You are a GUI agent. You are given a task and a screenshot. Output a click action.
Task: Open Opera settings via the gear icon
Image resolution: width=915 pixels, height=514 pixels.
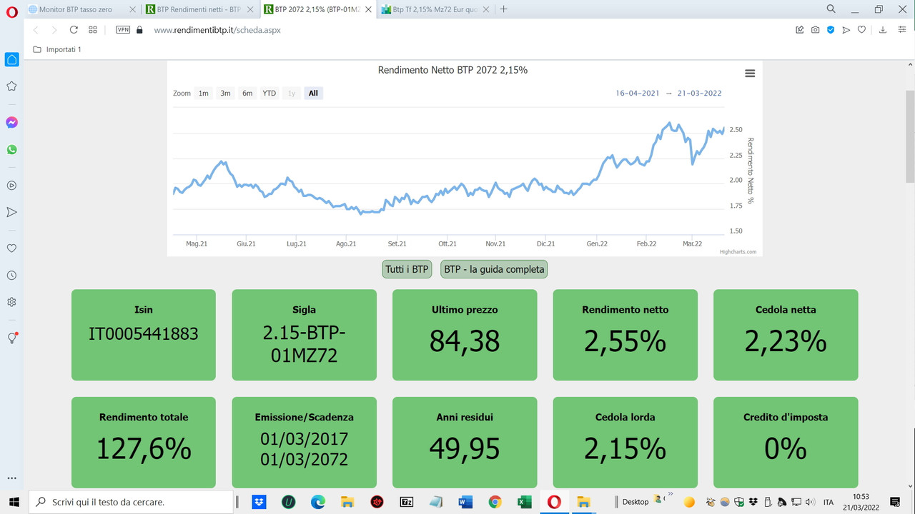[11, 302]
